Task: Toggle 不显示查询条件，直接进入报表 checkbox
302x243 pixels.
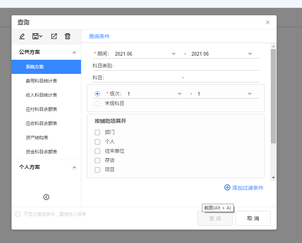Action: (18, 214)
